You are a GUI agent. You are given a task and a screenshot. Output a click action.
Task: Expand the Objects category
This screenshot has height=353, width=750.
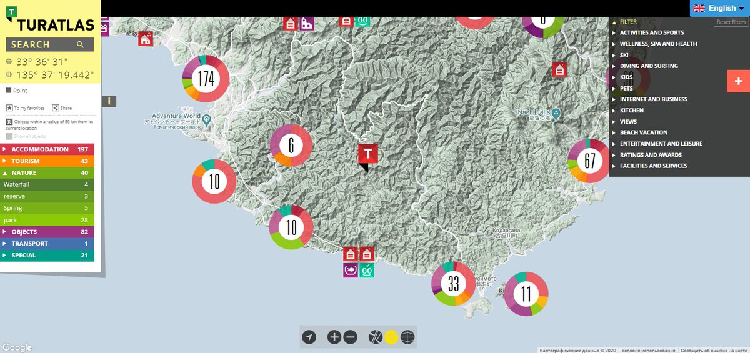[47, 232]
